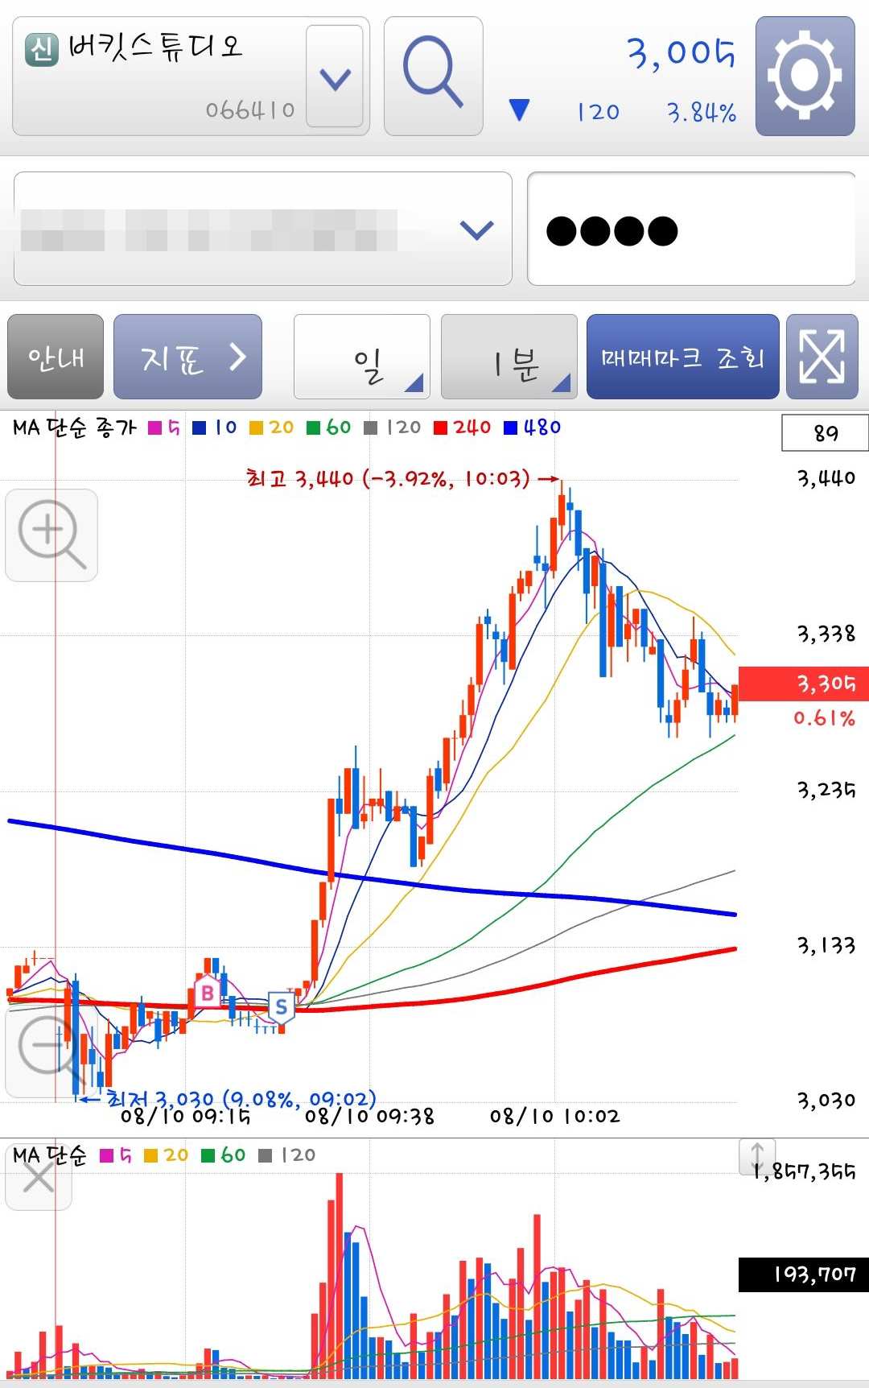
Task: Select the 일 daily period option
Action: pyautogui.click(x=361, y=357)
